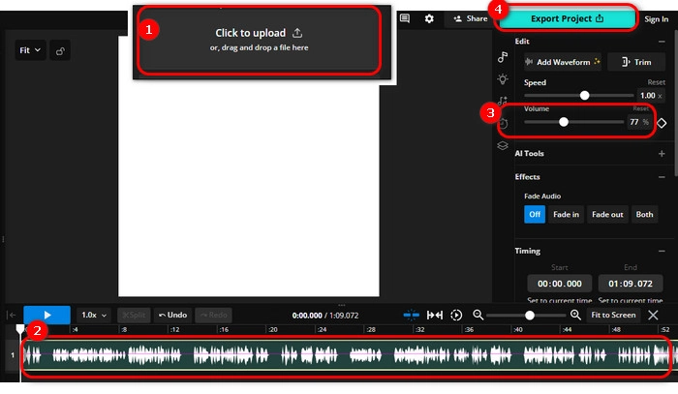This screenshot has width=678, height=394.
Task: Adjust the timeline zoom slider
Action: pyautogui.click(x=530, y=316)
